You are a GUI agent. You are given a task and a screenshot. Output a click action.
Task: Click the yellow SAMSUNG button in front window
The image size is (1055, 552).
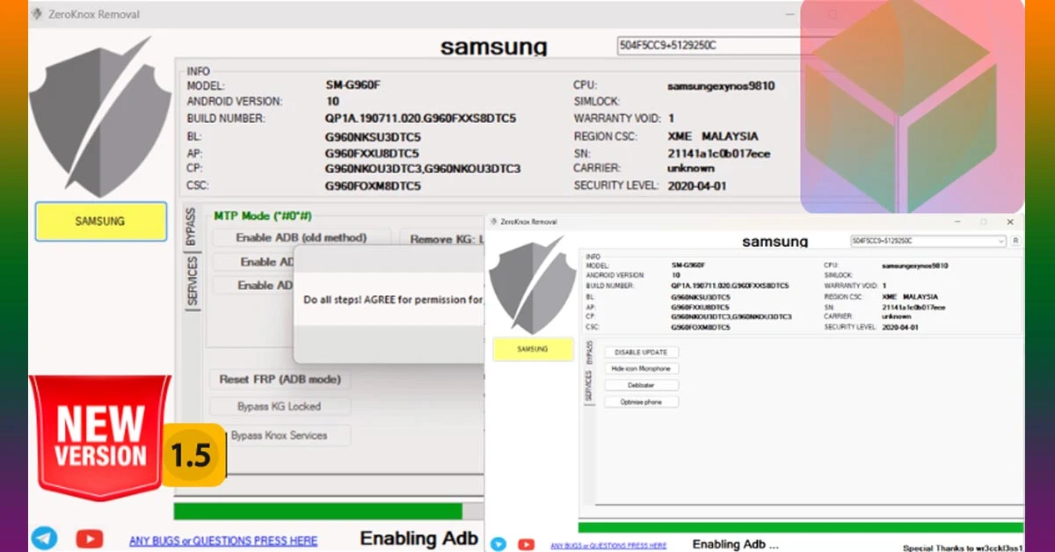pos(533,349)
